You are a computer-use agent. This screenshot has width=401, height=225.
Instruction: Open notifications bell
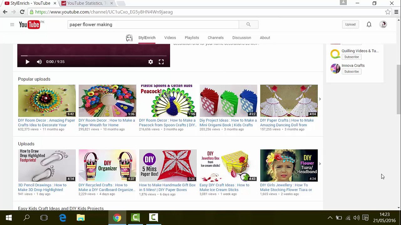point(369,24)
